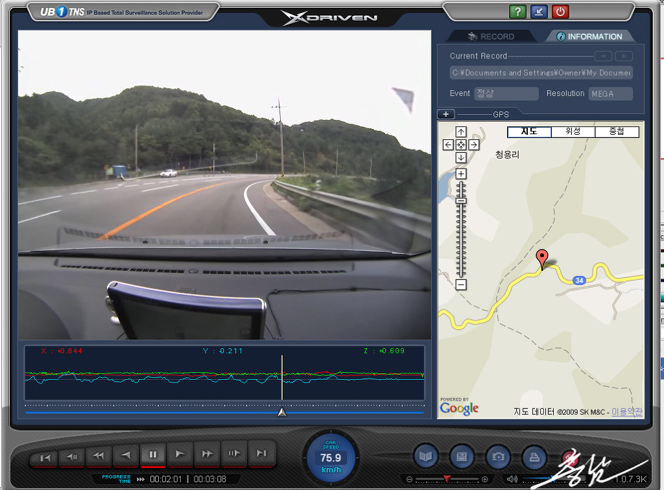The image size is (664, 490).
Task: Click the X-axis value +0.844
Action: pos(69,351)
